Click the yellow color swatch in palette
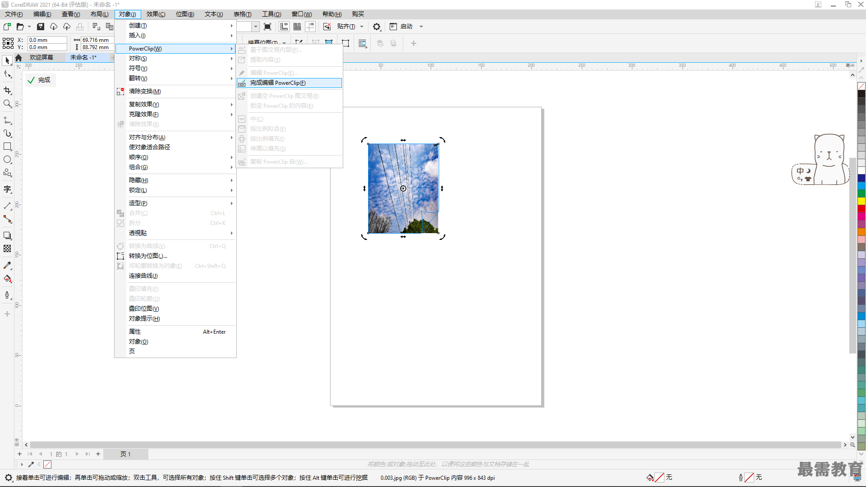This screenshot has width=866, height=487. click(x=861, y=201)
